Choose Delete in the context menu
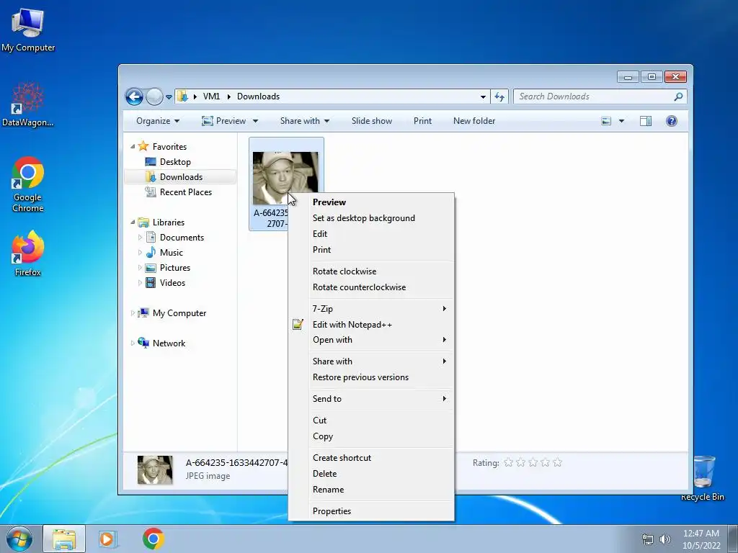 coord(371,474)
